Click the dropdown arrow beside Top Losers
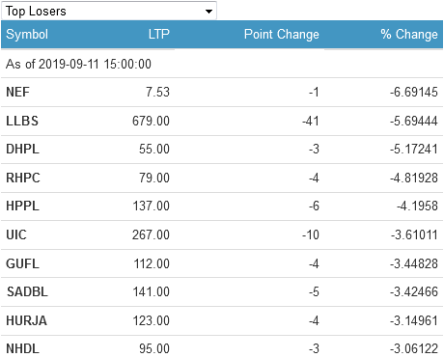Screen dimensions: 444x358 [x=208, y=12]
